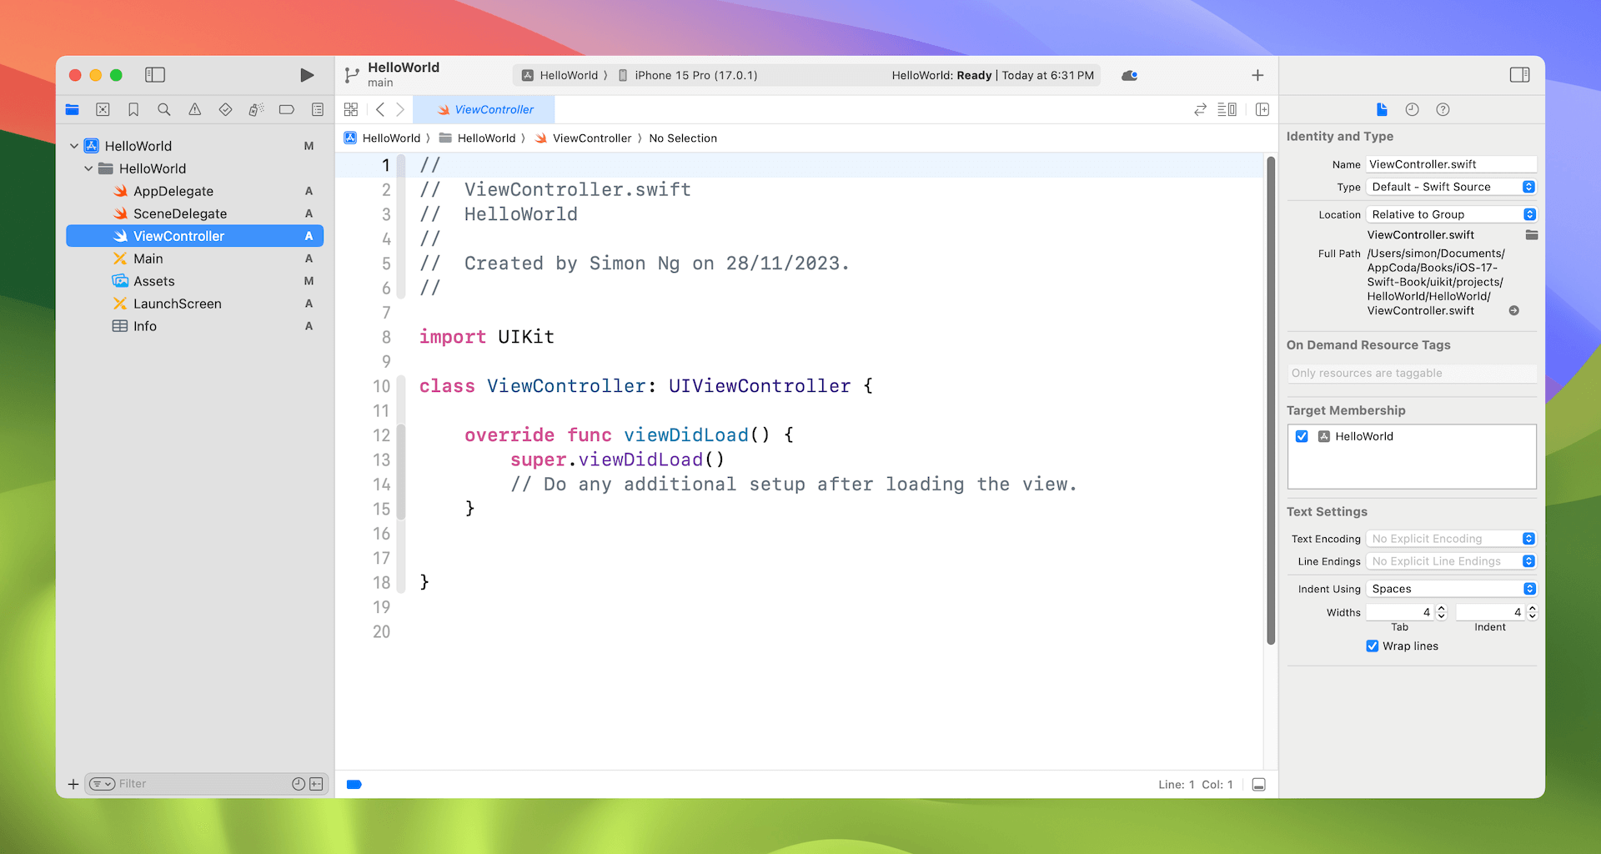Open the Issue navigator warning icon
This screenshot has width=1601, height=854.
[x=194, y=109]
